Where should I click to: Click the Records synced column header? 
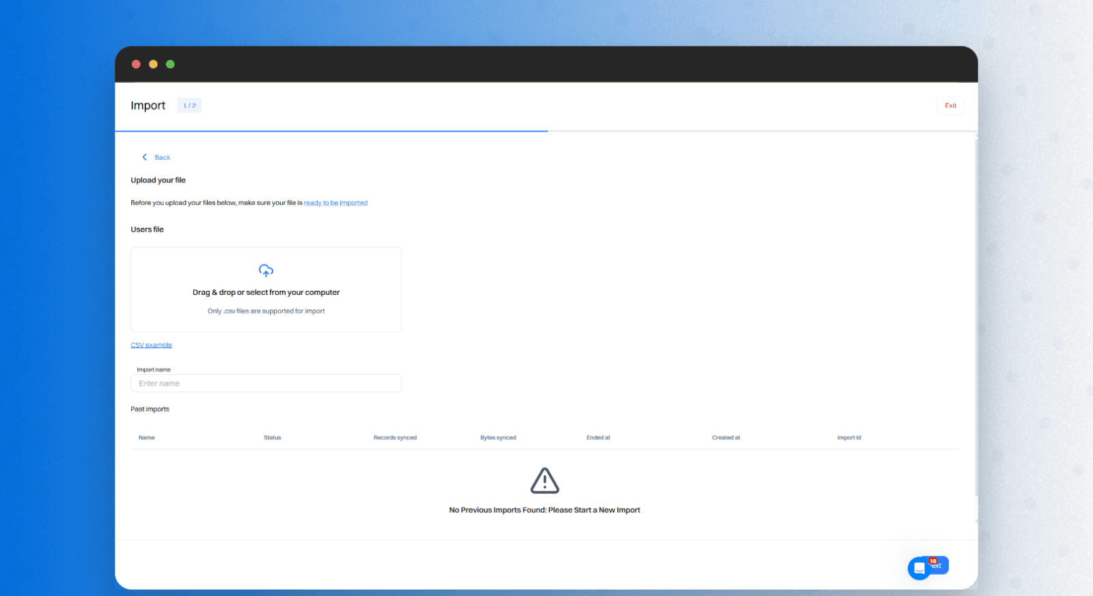395,438
